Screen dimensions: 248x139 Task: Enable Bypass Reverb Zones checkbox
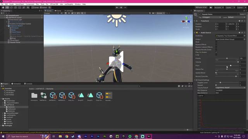pos(216,49)
